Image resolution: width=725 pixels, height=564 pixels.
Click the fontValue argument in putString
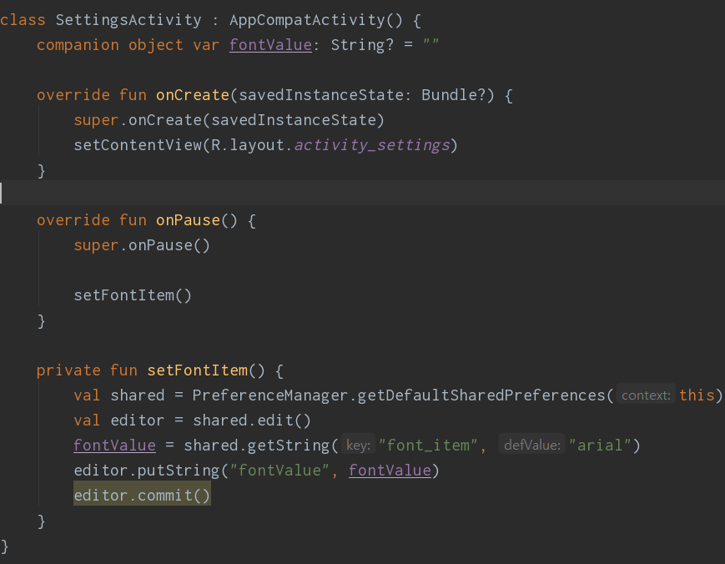point(390,471)
